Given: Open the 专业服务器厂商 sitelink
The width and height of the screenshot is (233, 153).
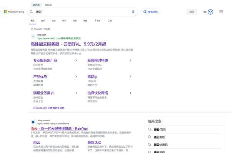Looking at the screenshot, I should 45,60.
